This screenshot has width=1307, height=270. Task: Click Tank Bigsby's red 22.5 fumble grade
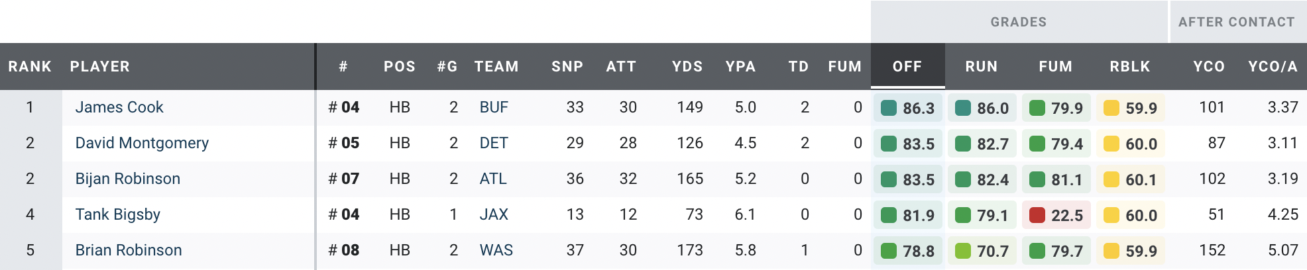pyautogui.click(x=1056, y=215)
